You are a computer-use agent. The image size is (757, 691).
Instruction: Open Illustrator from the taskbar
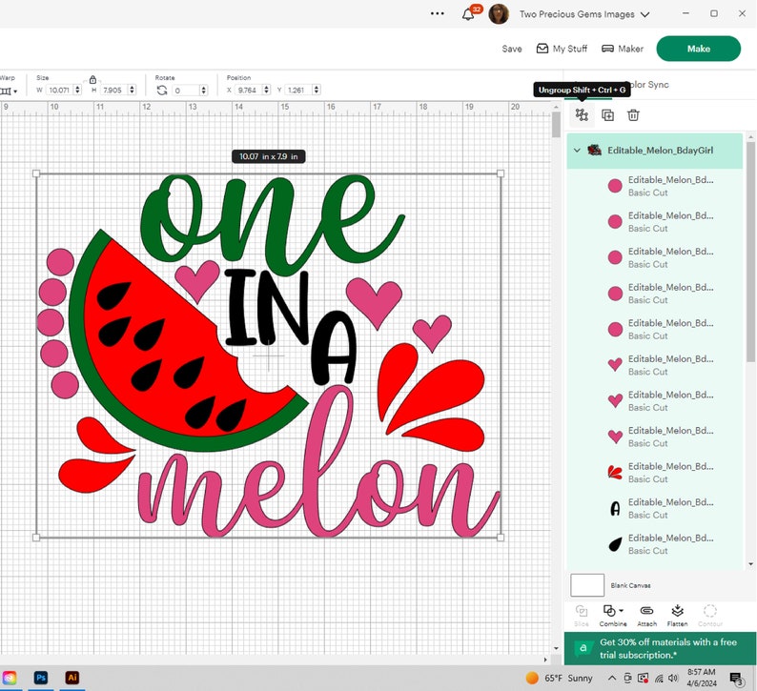[x=72, y=678]
